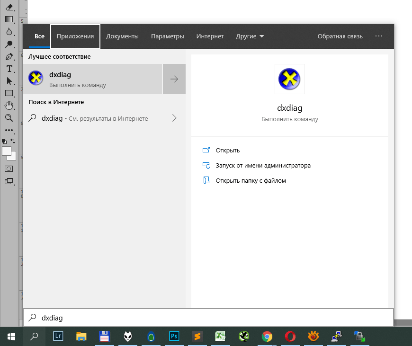Open the Windows Start menu
Viewport: 412px width, 346px height.
click(x=11, y=337)
